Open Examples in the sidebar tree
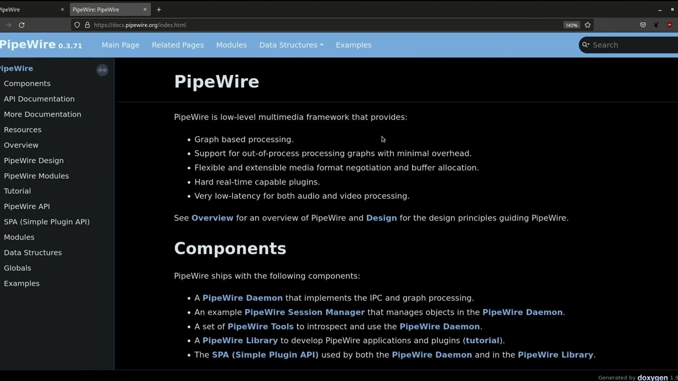 pyautogui.click(x=22, y=283)
